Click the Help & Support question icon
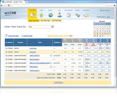 [101, 10]
